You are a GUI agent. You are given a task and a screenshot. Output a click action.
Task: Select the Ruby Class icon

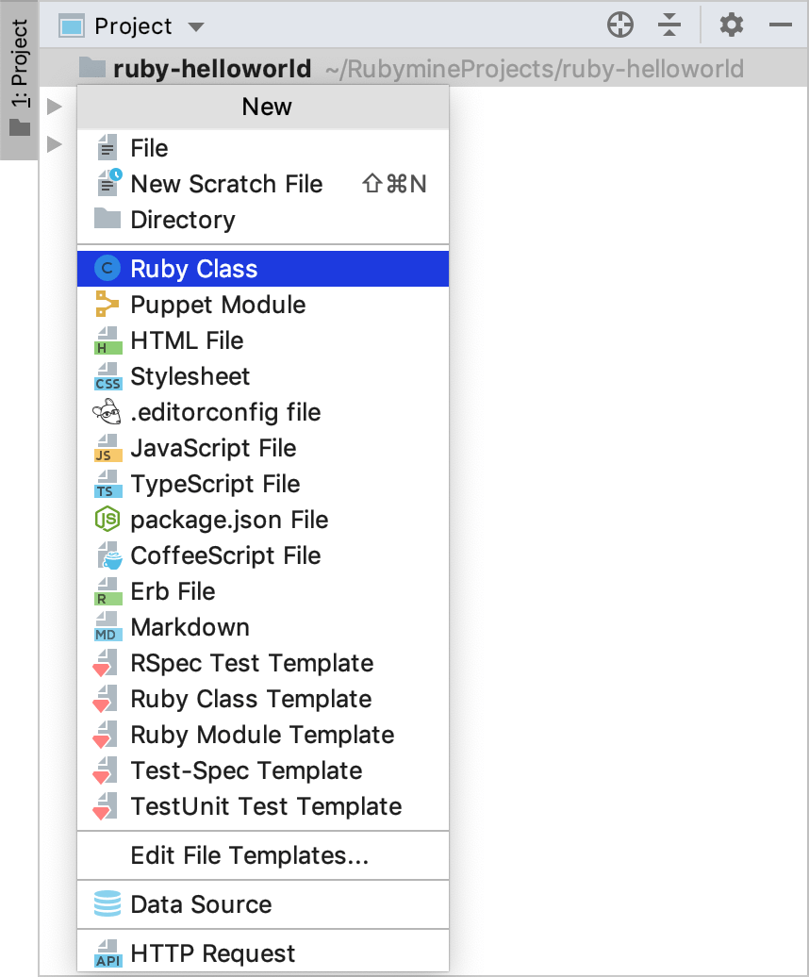[107, 269]
